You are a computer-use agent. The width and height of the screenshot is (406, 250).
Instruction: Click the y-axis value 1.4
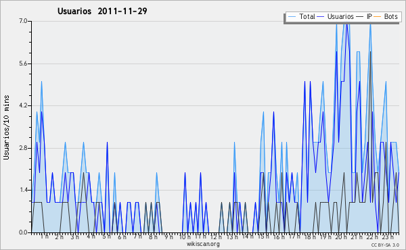pyautogui.click(x=23, y=190)
